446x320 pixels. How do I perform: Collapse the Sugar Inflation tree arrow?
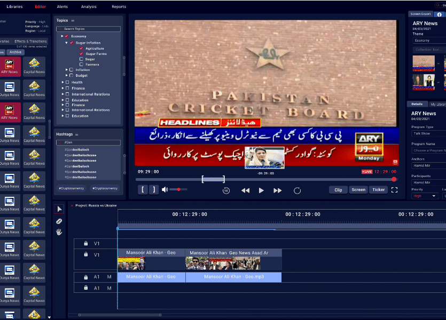67,43
